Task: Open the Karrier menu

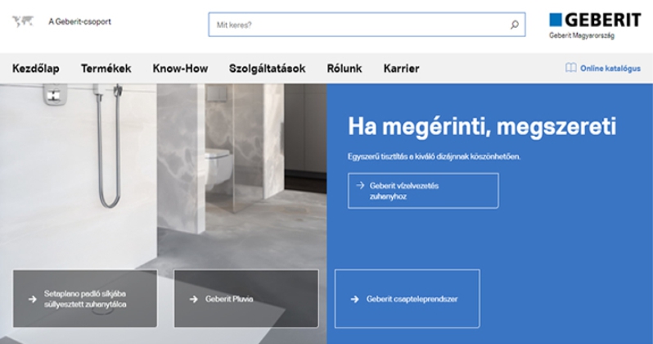Action: click(402, 68)
